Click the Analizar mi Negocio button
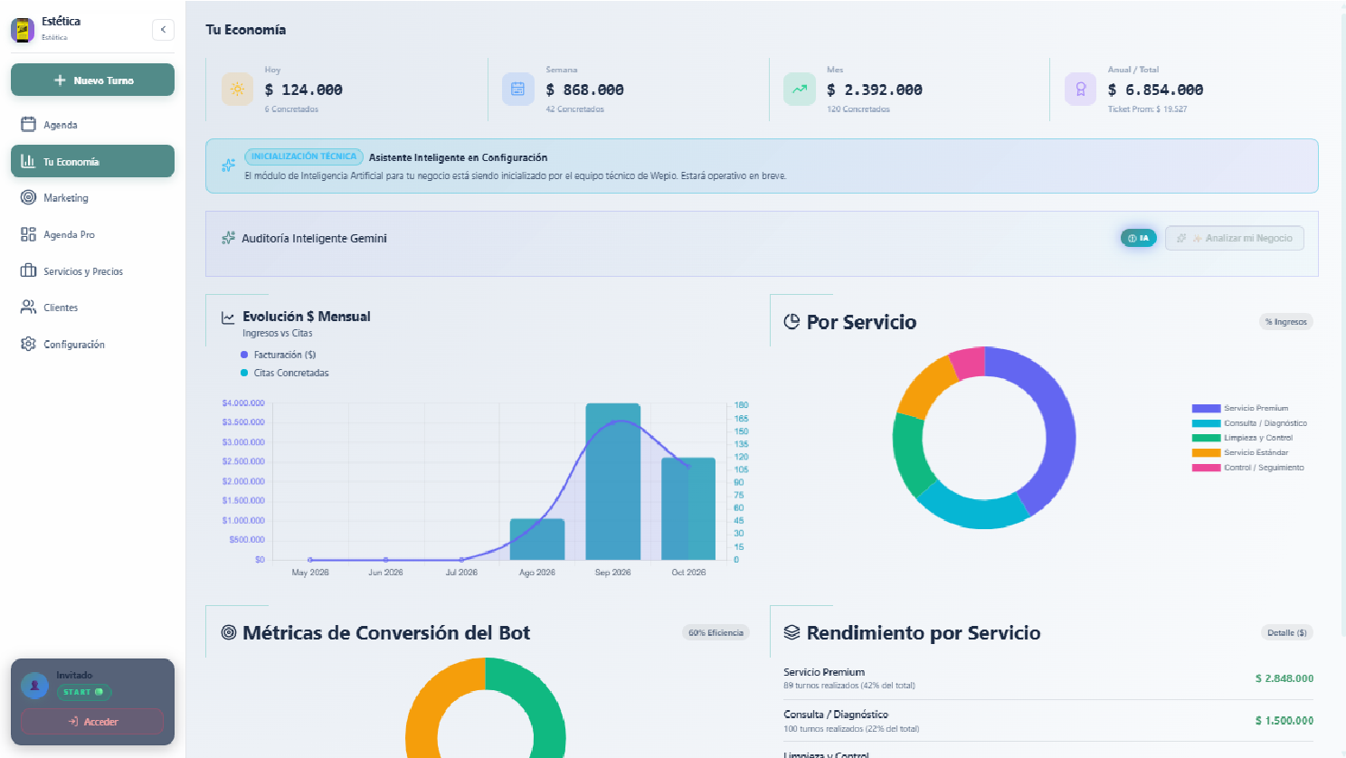The image size is (1346, 758). [x=1235, y=238]
